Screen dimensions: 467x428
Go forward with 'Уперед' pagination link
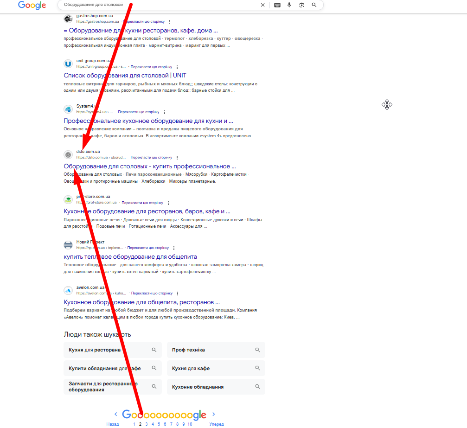(x=217, y=424)
